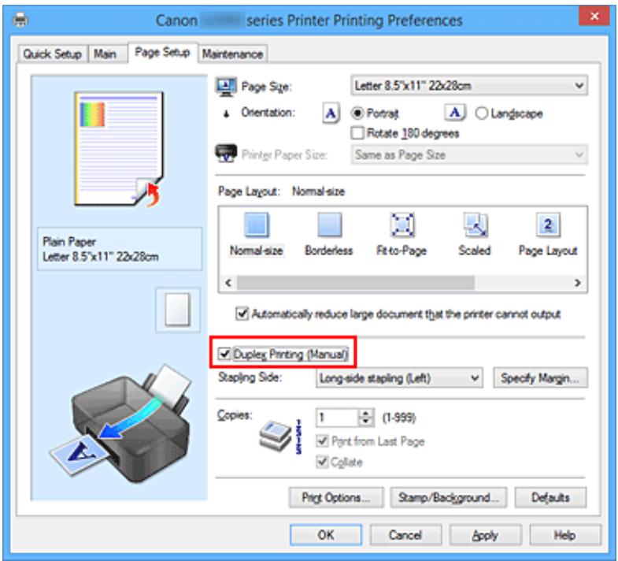
Task: Click the portrait orientation page icon
Action: (x=331, y=113)
